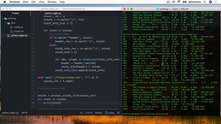The height and width of the screenshot is (124, 221).
Task: Collapse the working folder in Project tree
Action: 3,18
